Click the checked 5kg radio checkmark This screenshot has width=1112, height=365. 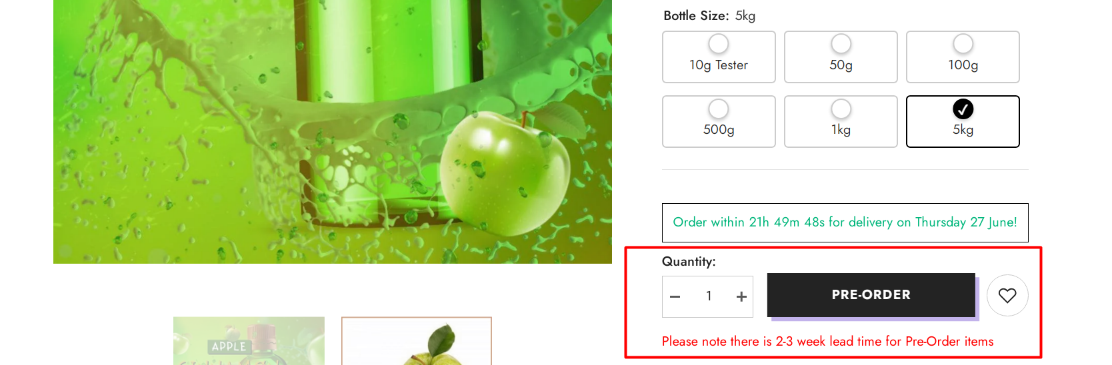[x=963, y=109]
